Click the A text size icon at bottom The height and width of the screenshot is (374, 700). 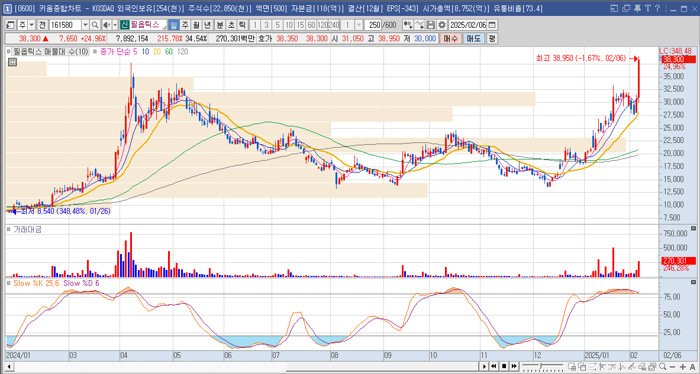click(x=693, y=366)
